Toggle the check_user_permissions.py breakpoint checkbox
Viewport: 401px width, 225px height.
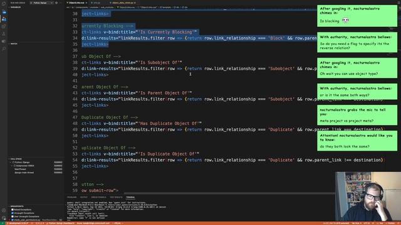click(13, 219)
